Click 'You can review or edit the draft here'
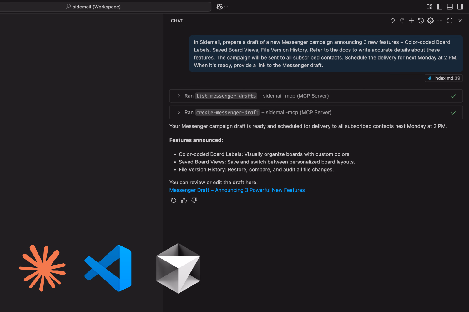Viewport: 469px width, 312px height. pyautogui.click(x=213, y=182)
